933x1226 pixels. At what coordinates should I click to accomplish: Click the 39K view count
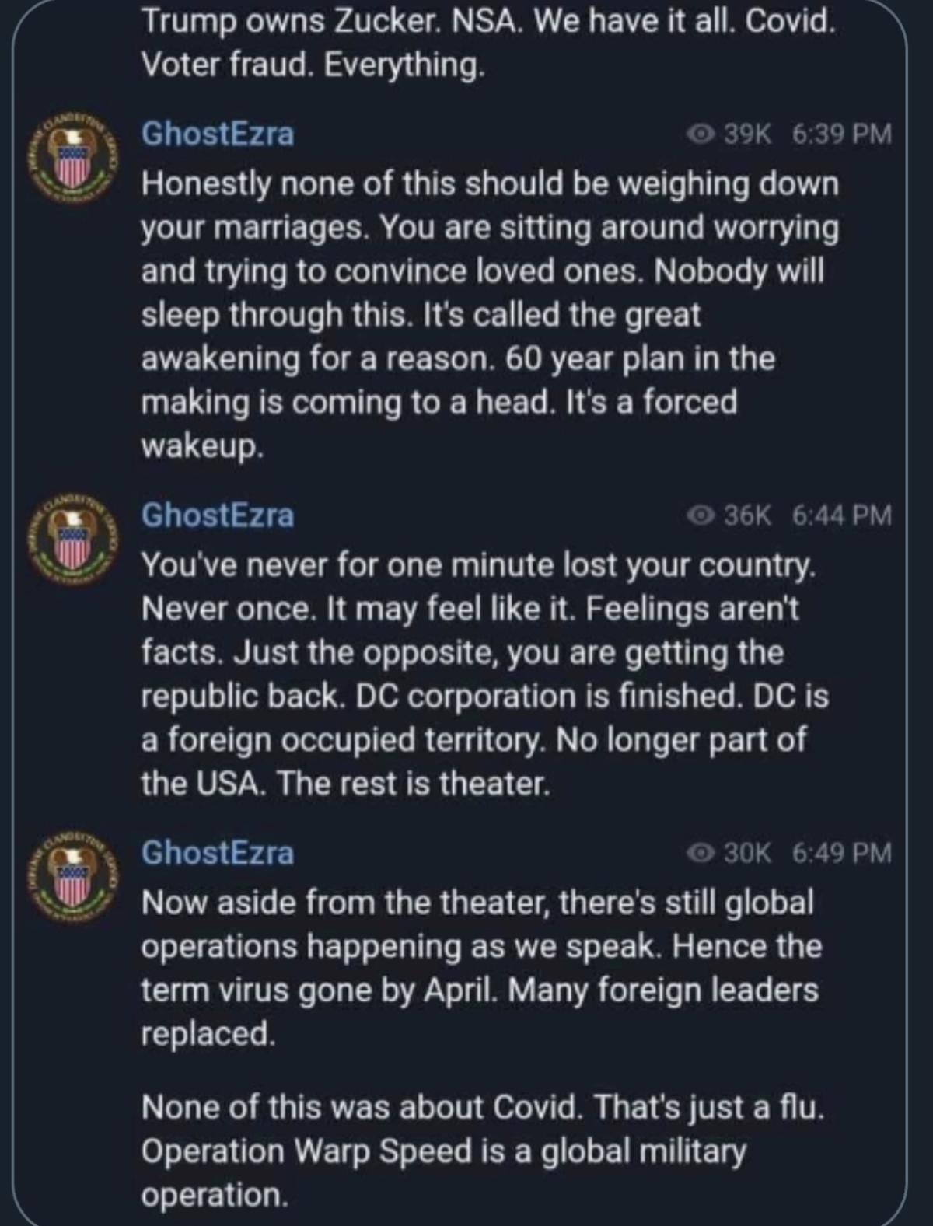(747, 134)
